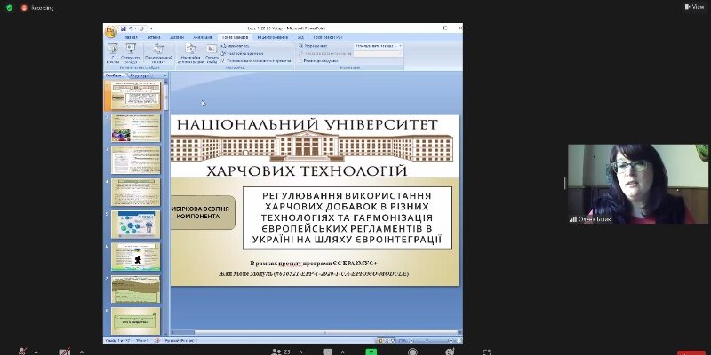Click the slide title text box
This screenshot has width=711, height=355.
[348, 217]
